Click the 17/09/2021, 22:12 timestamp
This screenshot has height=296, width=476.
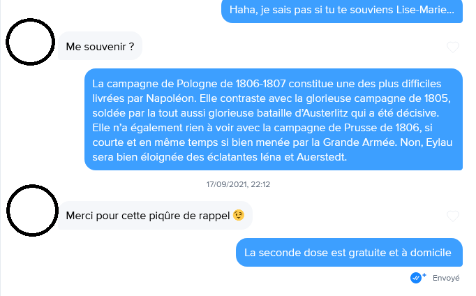238,185
